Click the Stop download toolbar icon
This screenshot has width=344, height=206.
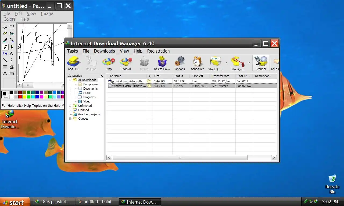click(109, 63)
